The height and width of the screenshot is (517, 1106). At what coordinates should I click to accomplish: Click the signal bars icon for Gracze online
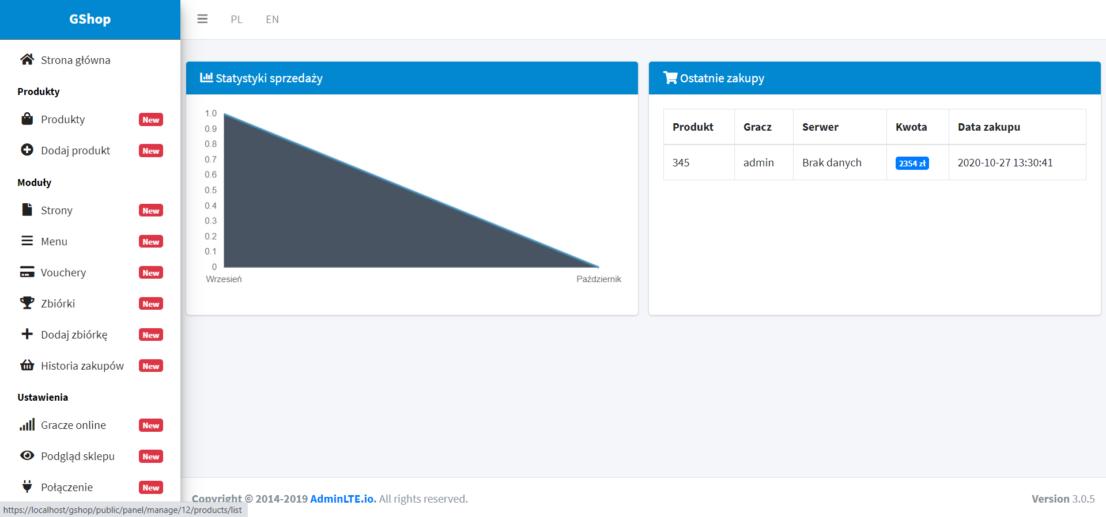click(x=27, y=425)
